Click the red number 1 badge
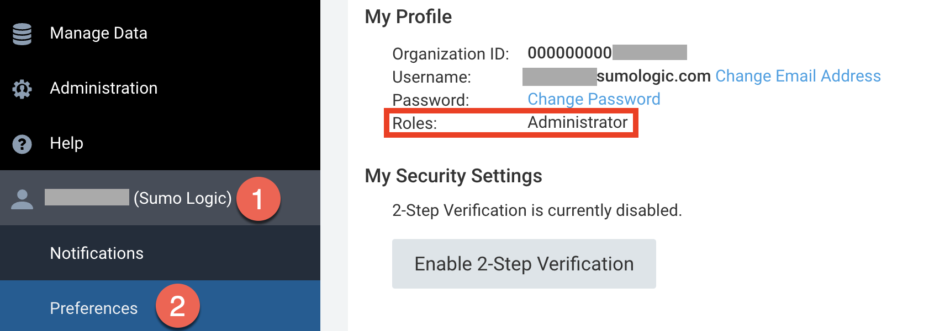This screenshot has height=331, width=929. click(x=258, y=199)
